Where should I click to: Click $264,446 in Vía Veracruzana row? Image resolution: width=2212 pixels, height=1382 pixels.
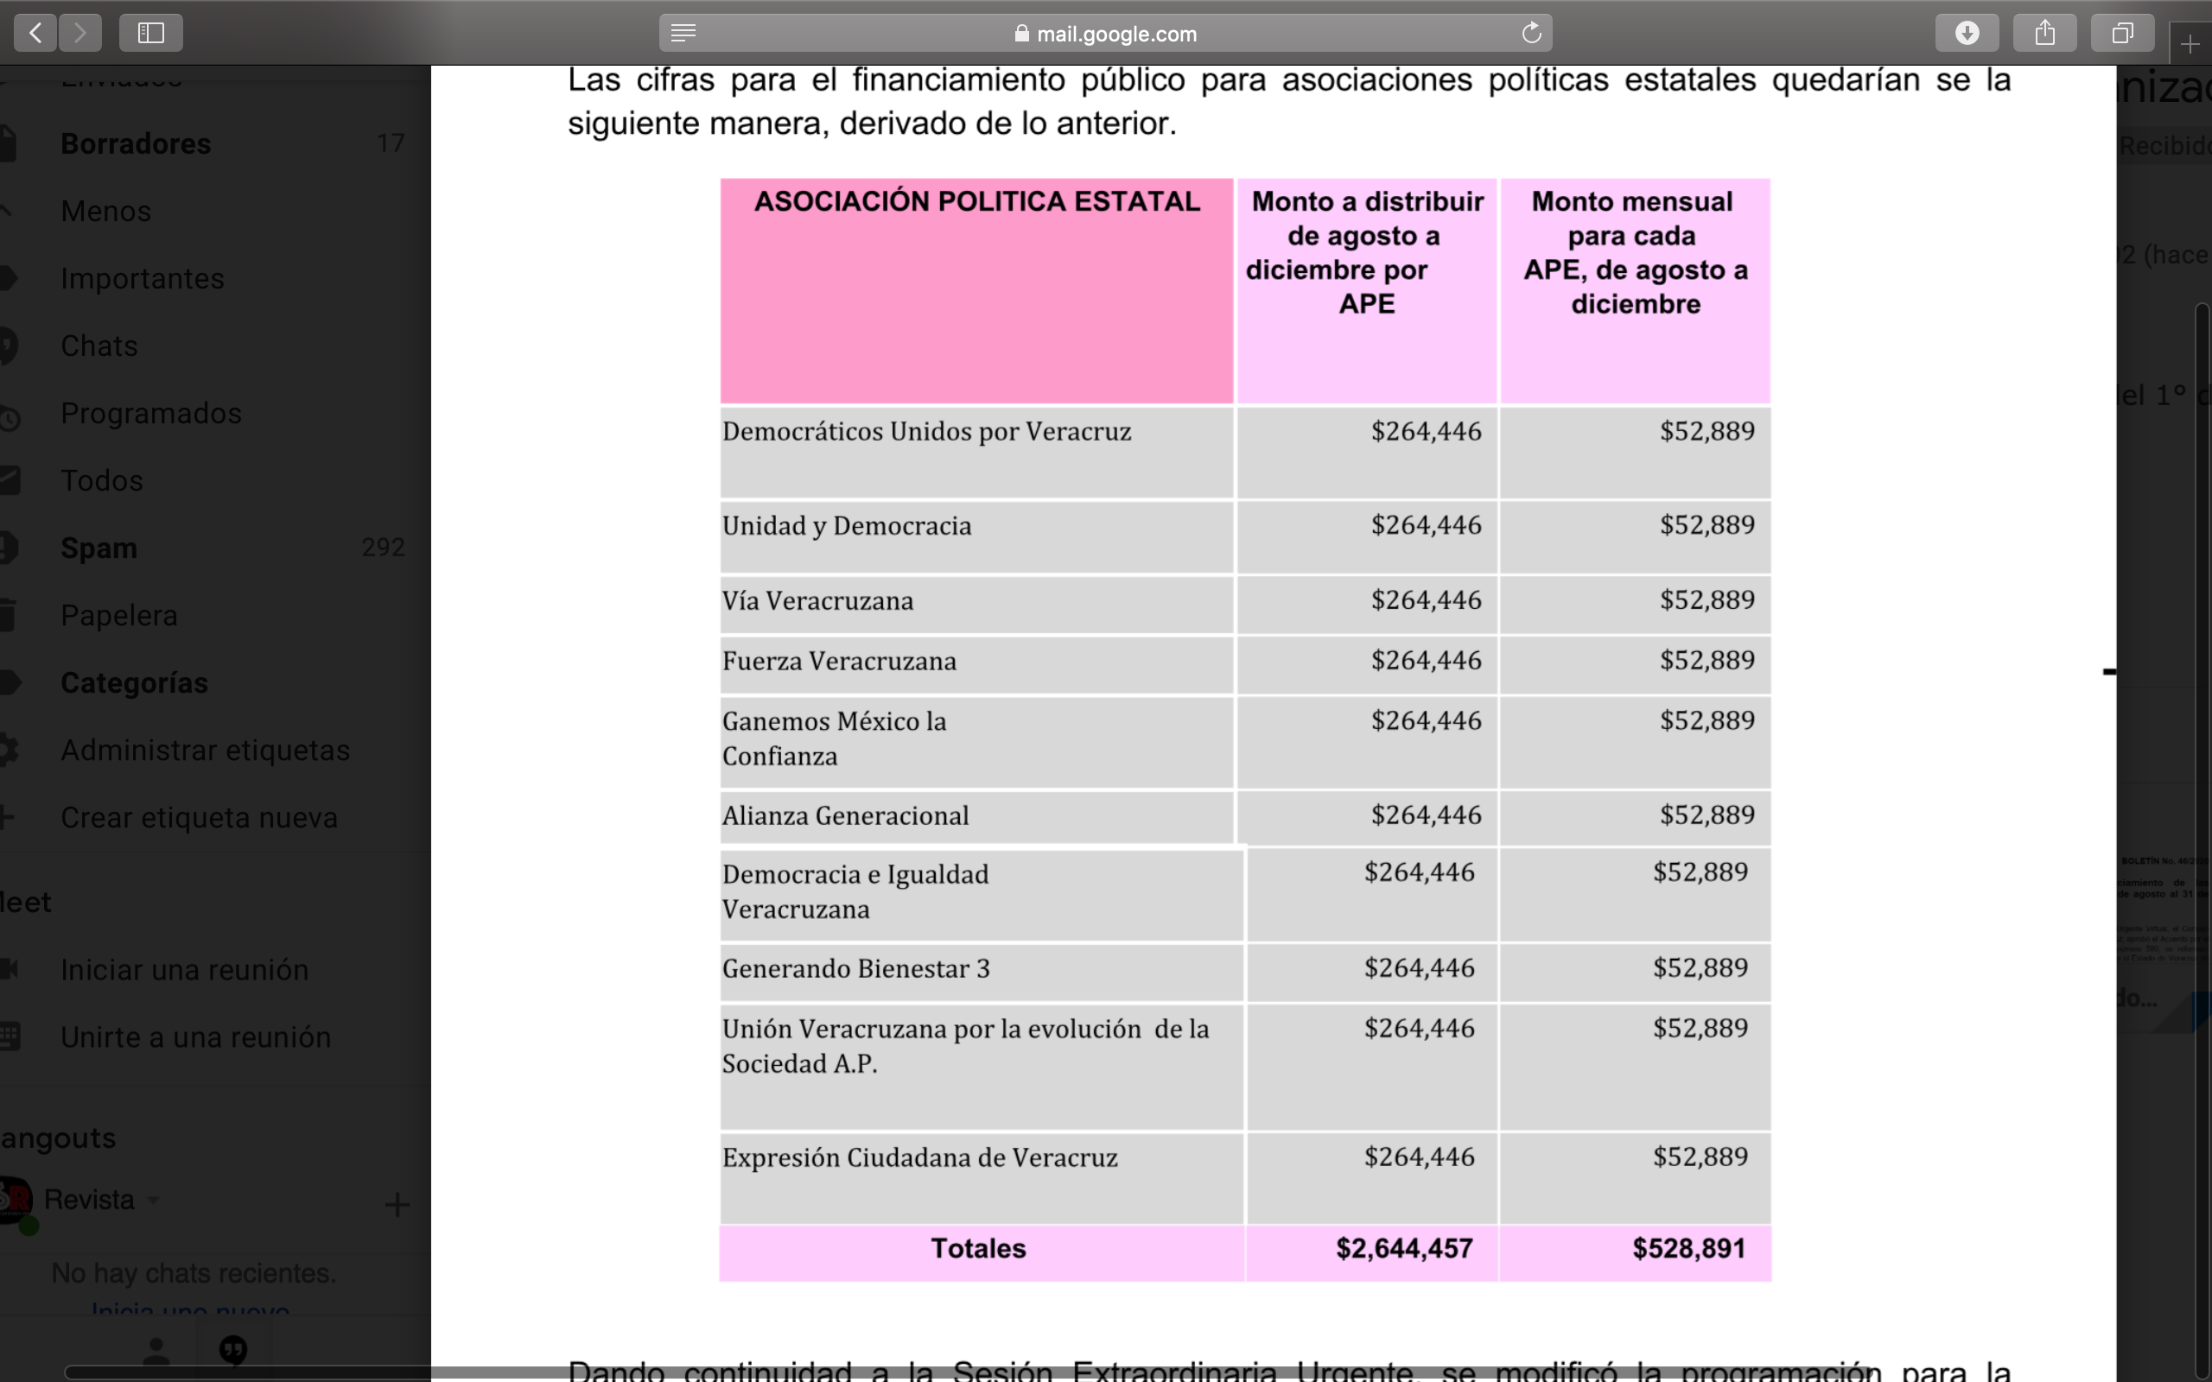tap(1426, 599)
